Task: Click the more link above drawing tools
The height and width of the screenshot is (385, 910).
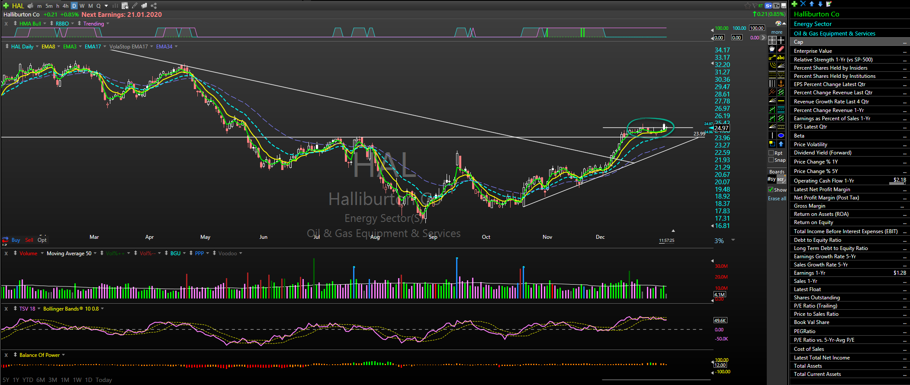Action: click(x=777, y=32)
